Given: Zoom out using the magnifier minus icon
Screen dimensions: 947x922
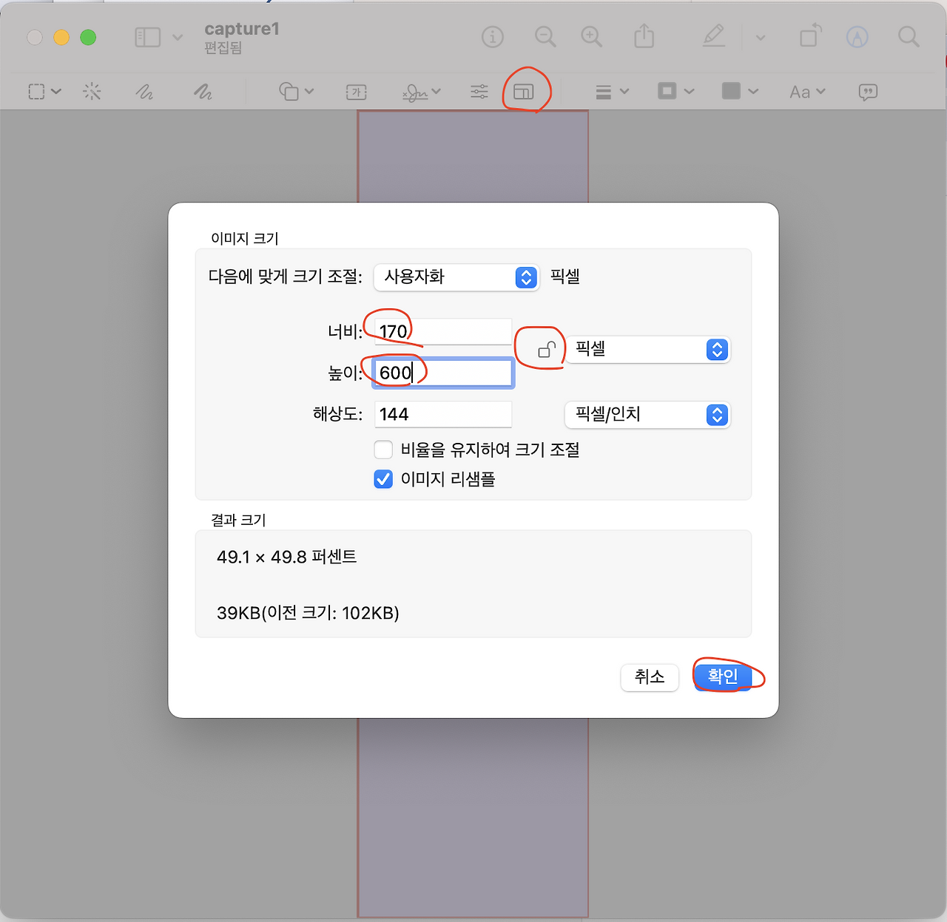Looking at the screenshot, I should (x=545, y=37).
